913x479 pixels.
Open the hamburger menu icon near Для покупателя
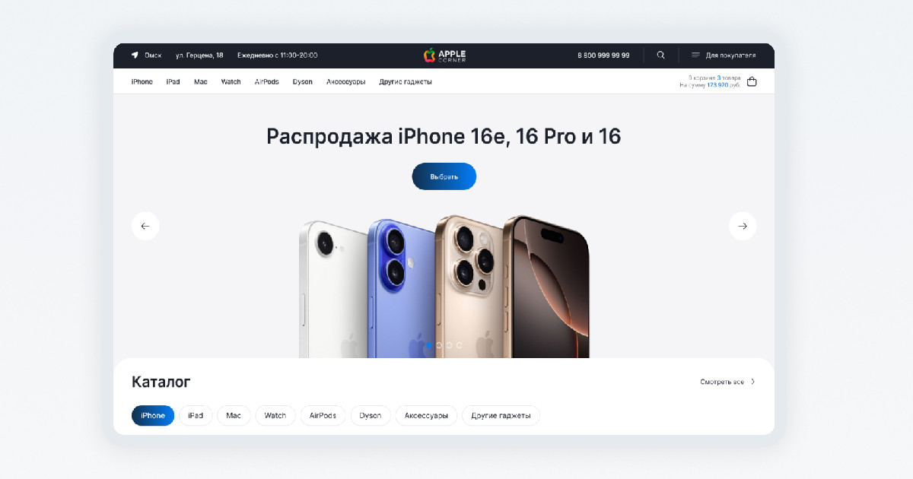click(x=695, y=56)
